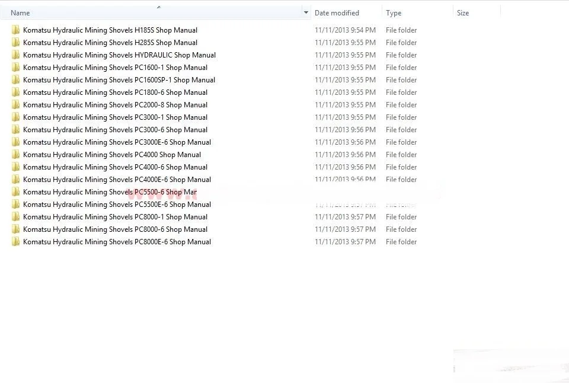Select the PC5500-6 Shop Manual folder name

point(110,192)
